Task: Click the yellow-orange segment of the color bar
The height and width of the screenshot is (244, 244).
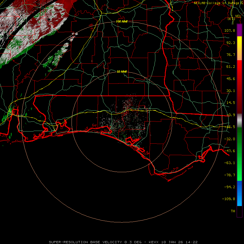Action: (239, 48)
